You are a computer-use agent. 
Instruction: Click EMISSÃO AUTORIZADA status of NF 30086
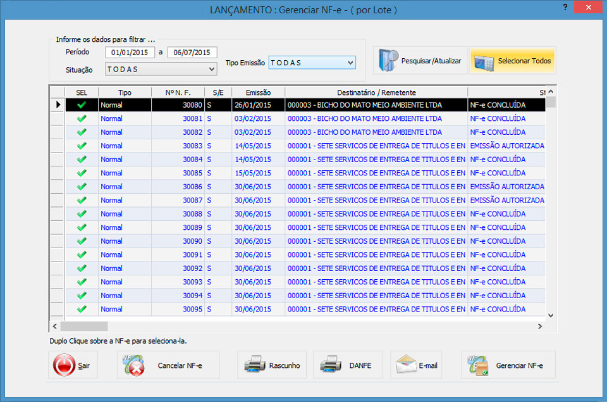[506, 187]
